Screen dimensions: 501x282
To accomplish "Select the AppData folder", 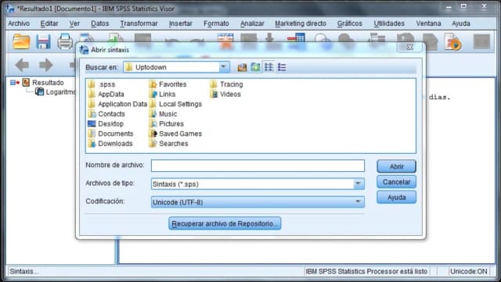I will click(106, 95).
